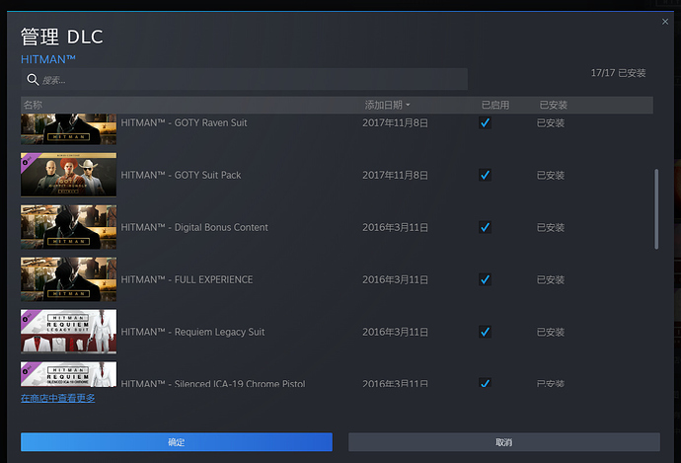Open GOTY Suit Pack thumbnail
Viewport: 681px width, 463px height.
point(69,175)
